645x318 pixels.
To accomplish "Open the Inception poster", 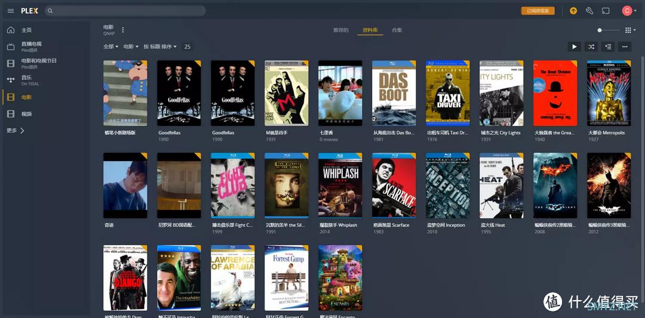I will [x=447, y=186].
